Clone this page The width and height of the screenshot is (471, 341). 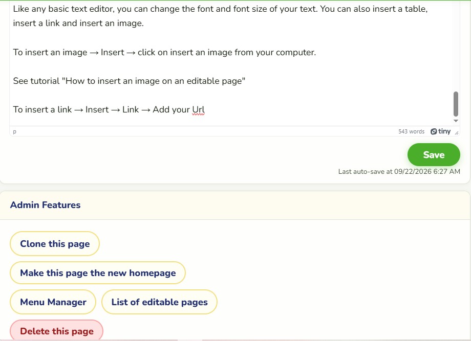point(55,243)
